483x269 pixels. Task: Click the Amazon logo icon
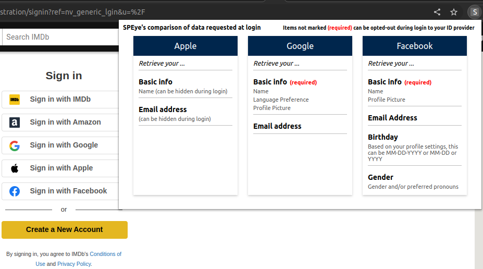pyautogui.click(x=15, y=123)
